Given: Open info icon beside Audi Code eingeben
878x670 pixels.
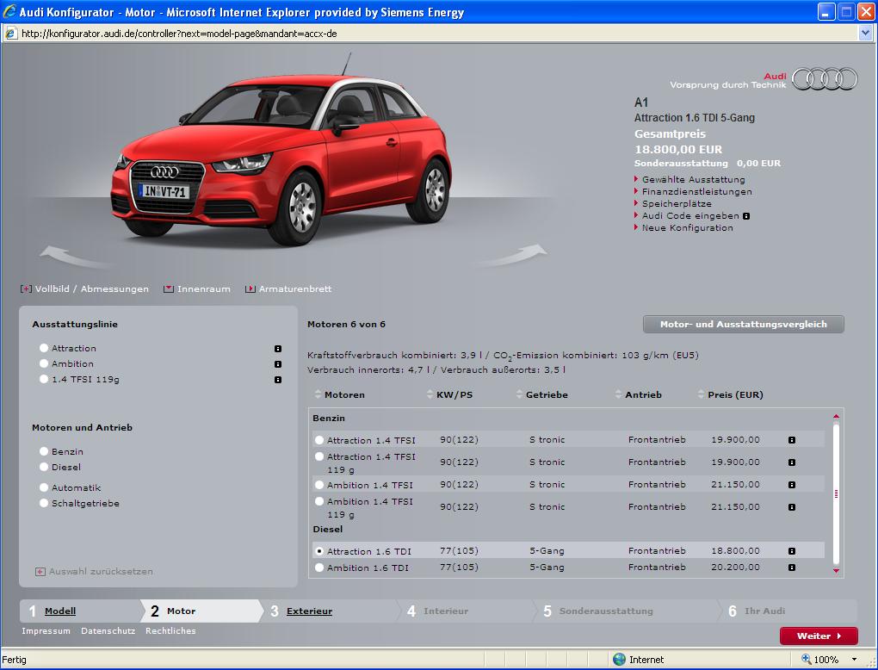Looking at the screenshot, I should 746,216.
